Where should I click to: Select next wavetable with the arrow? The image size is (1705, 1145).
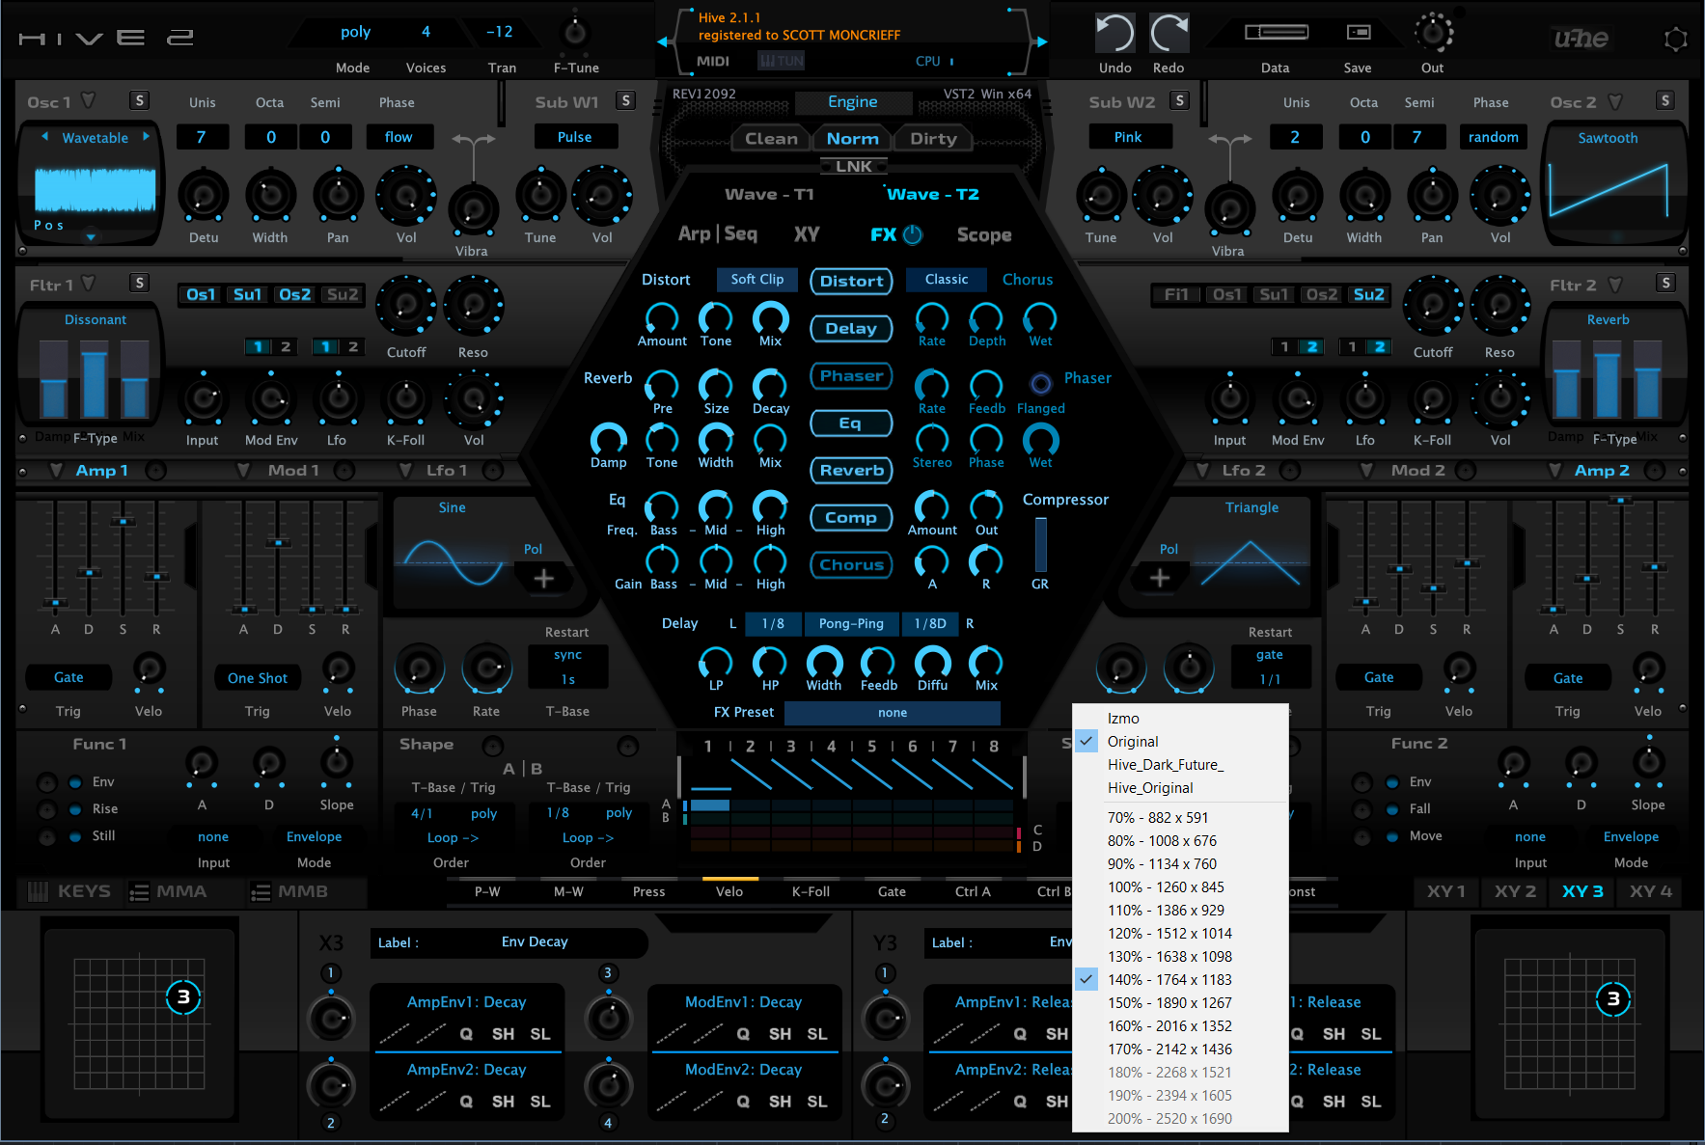point(146,137)
